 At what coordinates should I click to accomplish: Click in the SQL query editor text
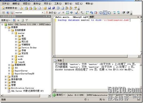[x=94, y=20]
